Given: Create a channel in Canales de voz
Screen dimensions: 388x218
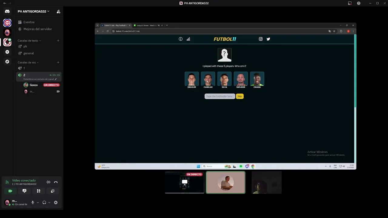Looking at the screenshot, I should pos(58,62).
